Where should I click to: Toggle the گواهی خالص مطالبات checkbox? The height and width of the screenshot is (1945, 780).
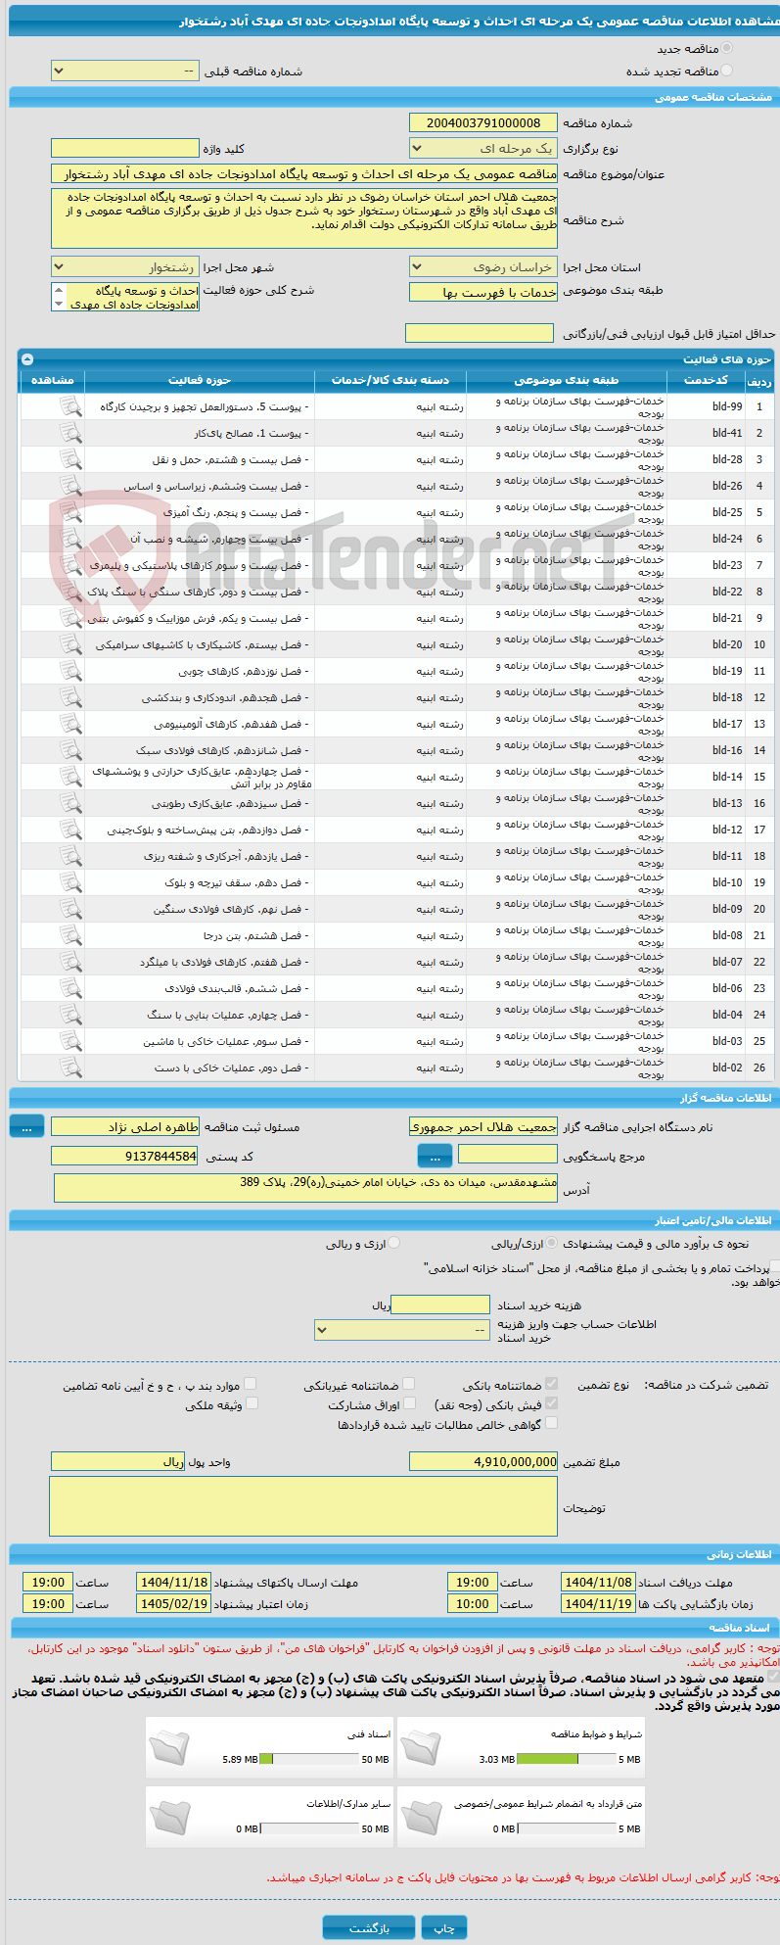pyautogui.click(x=552, y=1423)
